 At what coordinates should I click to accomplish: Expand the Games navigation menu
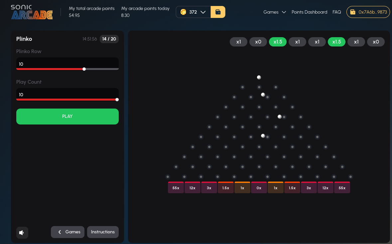[275, 12]
